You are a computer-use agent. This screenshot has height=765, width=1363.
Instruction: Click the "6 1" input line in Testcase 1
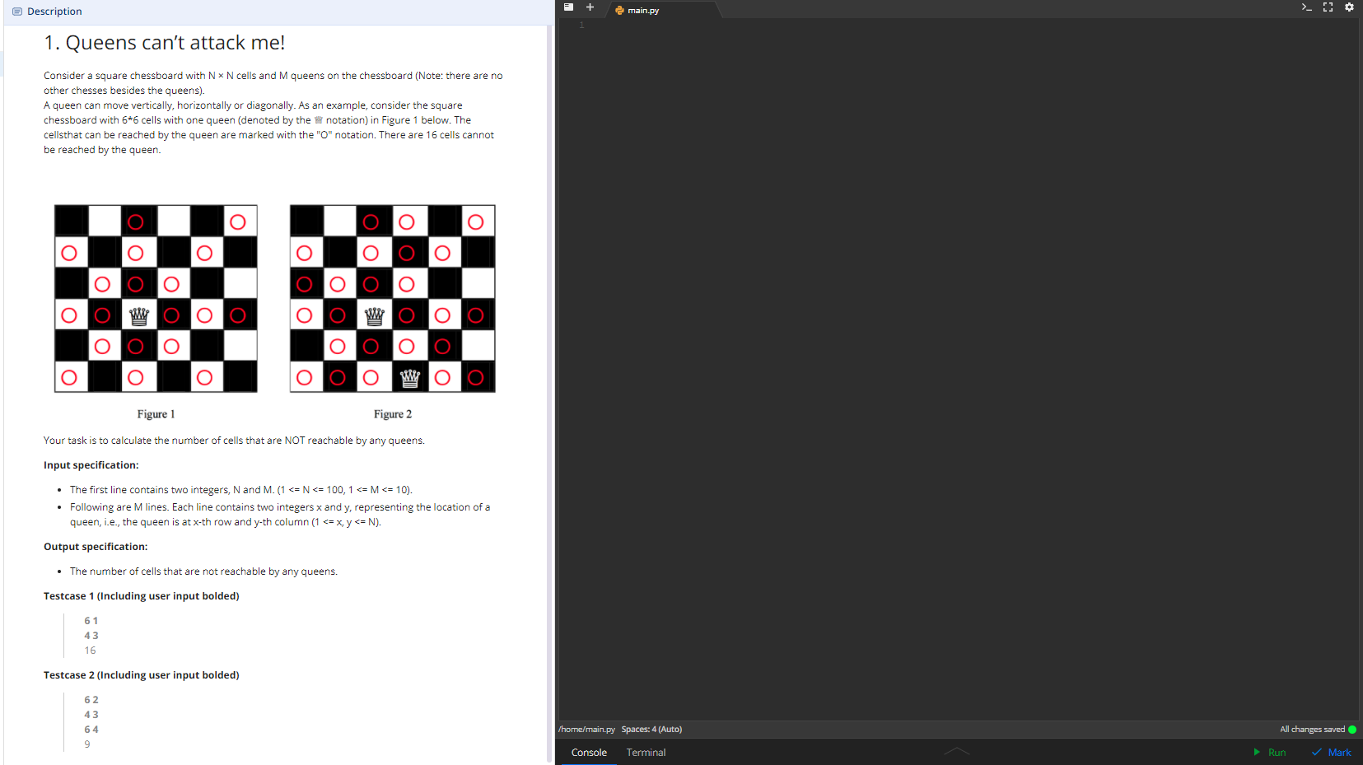coord(91,621)
